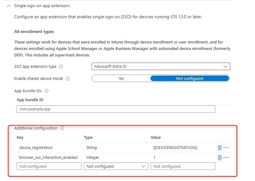Viewport: 255px width, 181px height.
Task: Click the App bundle ID text field
Action: click(x=116, y=109)
